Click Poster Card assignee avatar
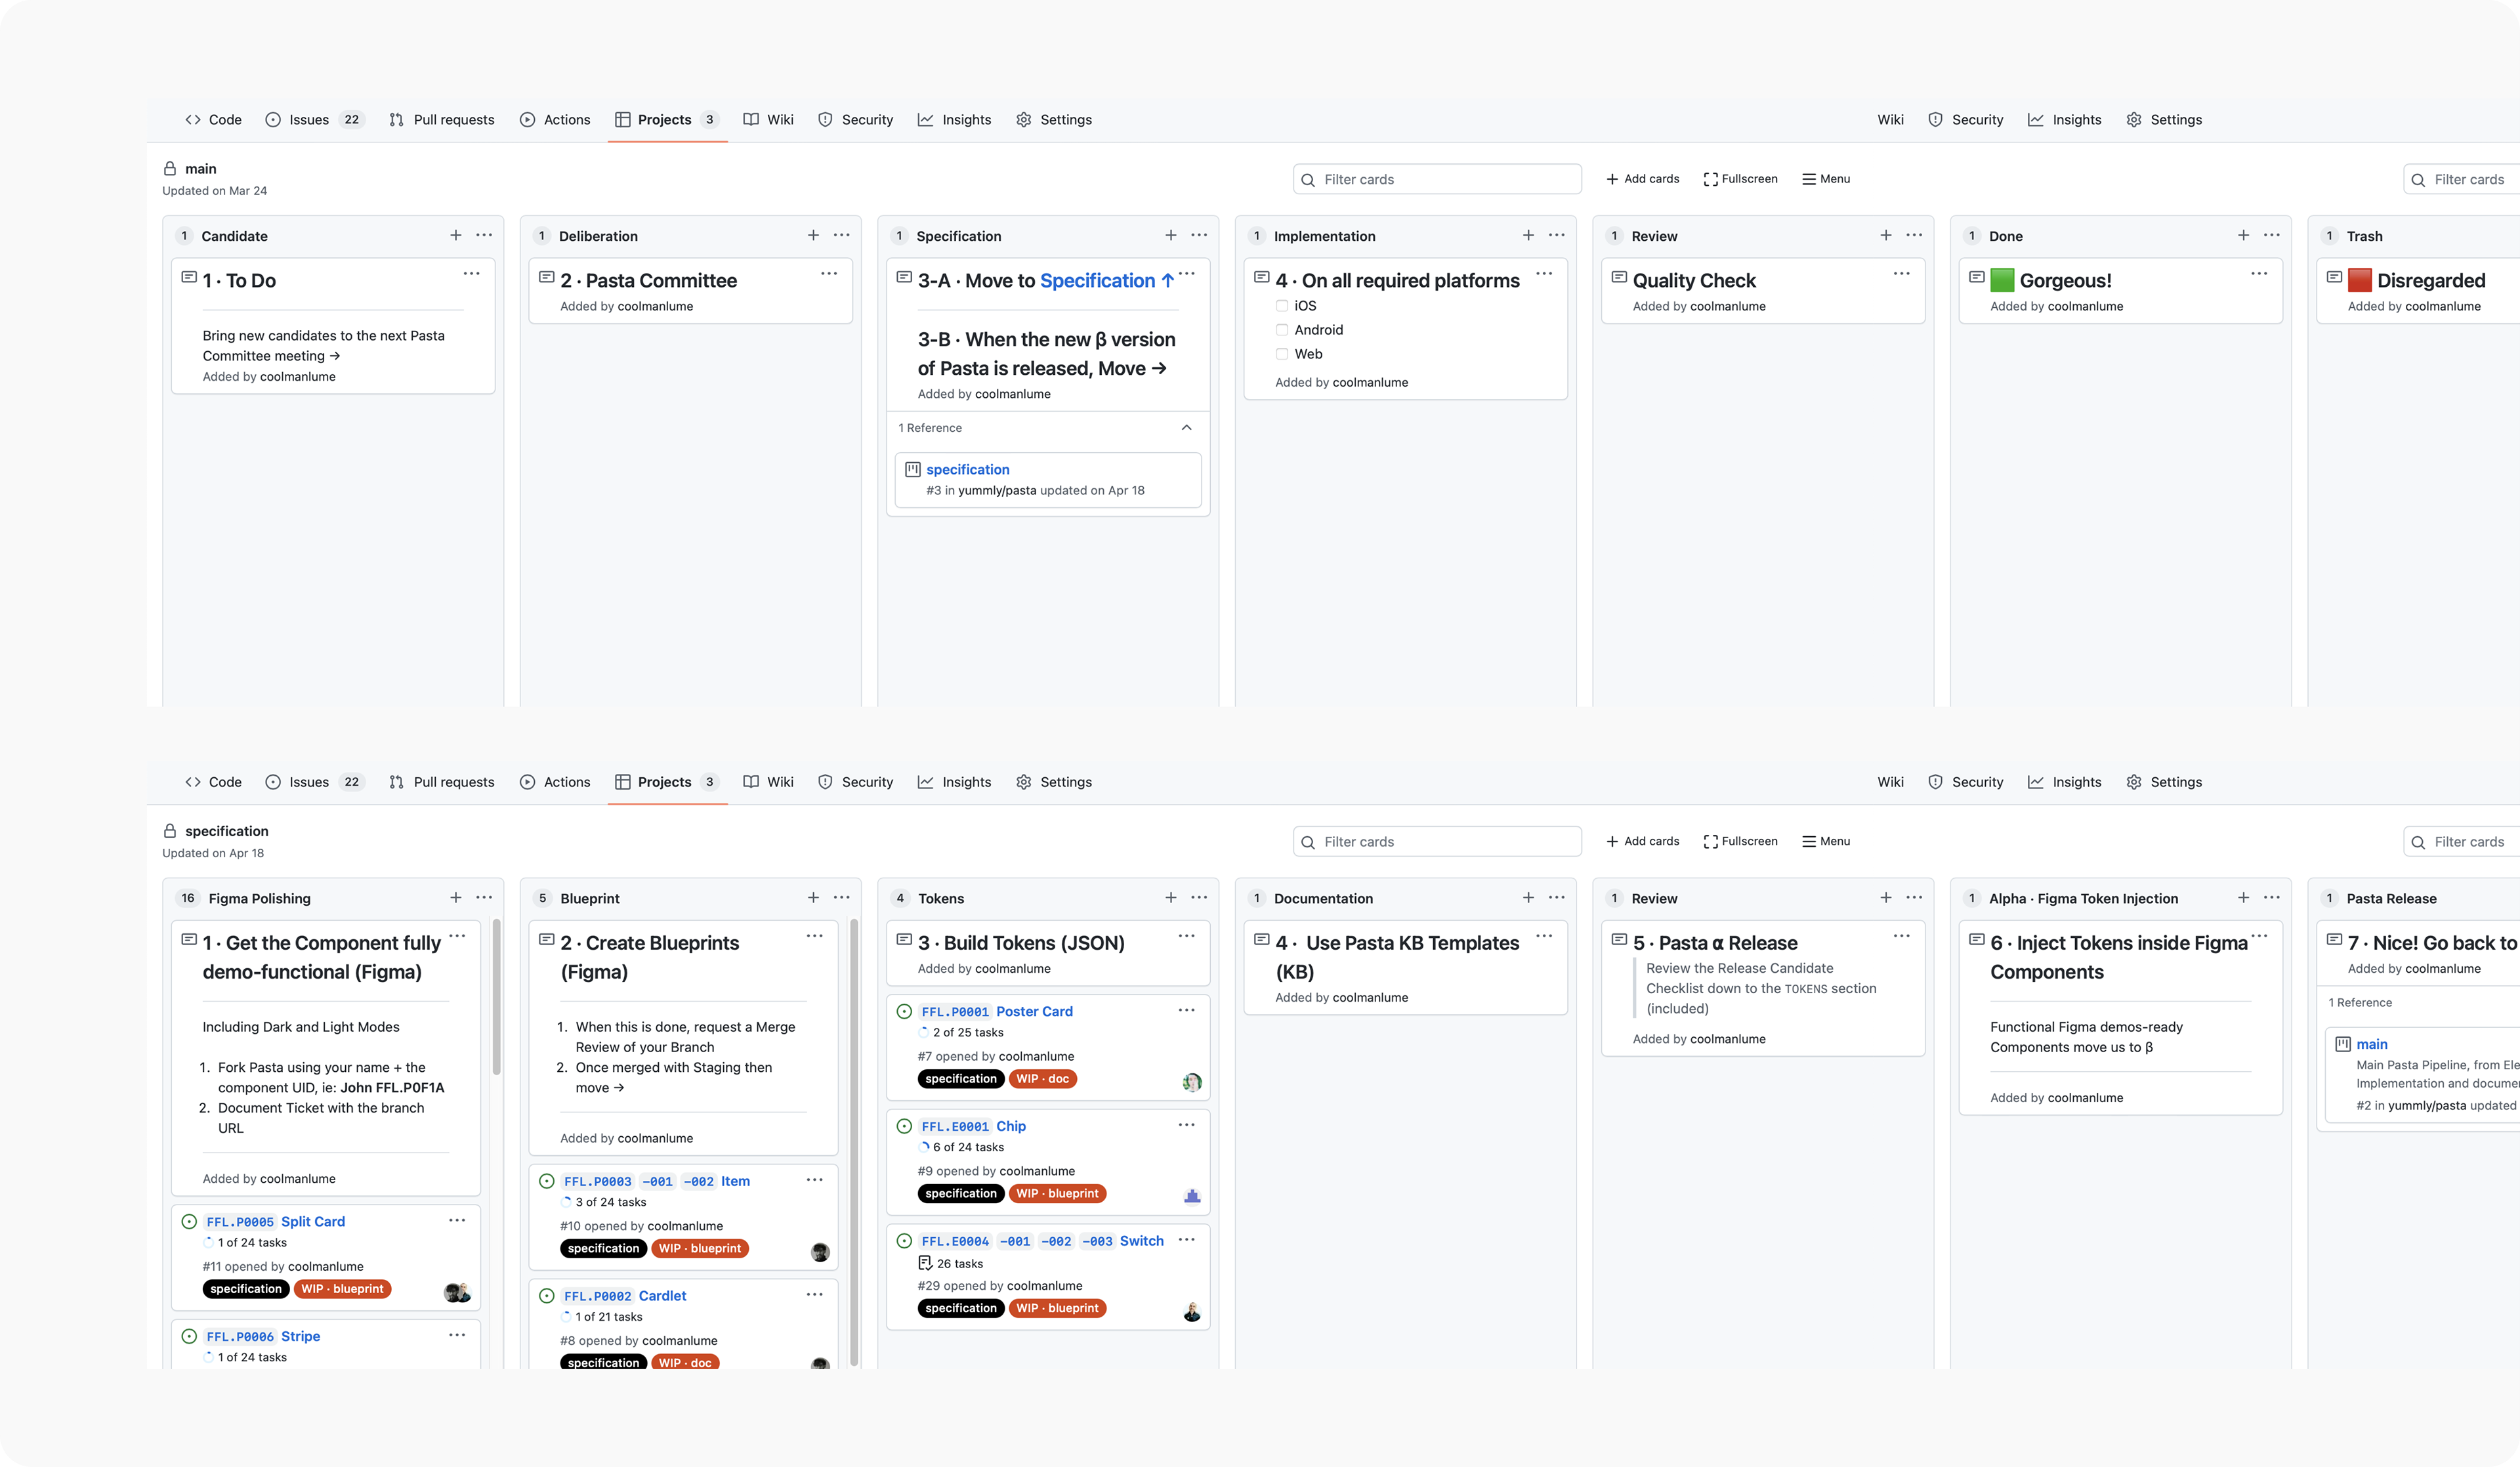Viewport: 2520px width, 1467px height. [1191, 1082]
